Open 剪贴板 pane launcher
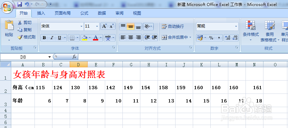The image size is (288, 128). pos(35,47)
